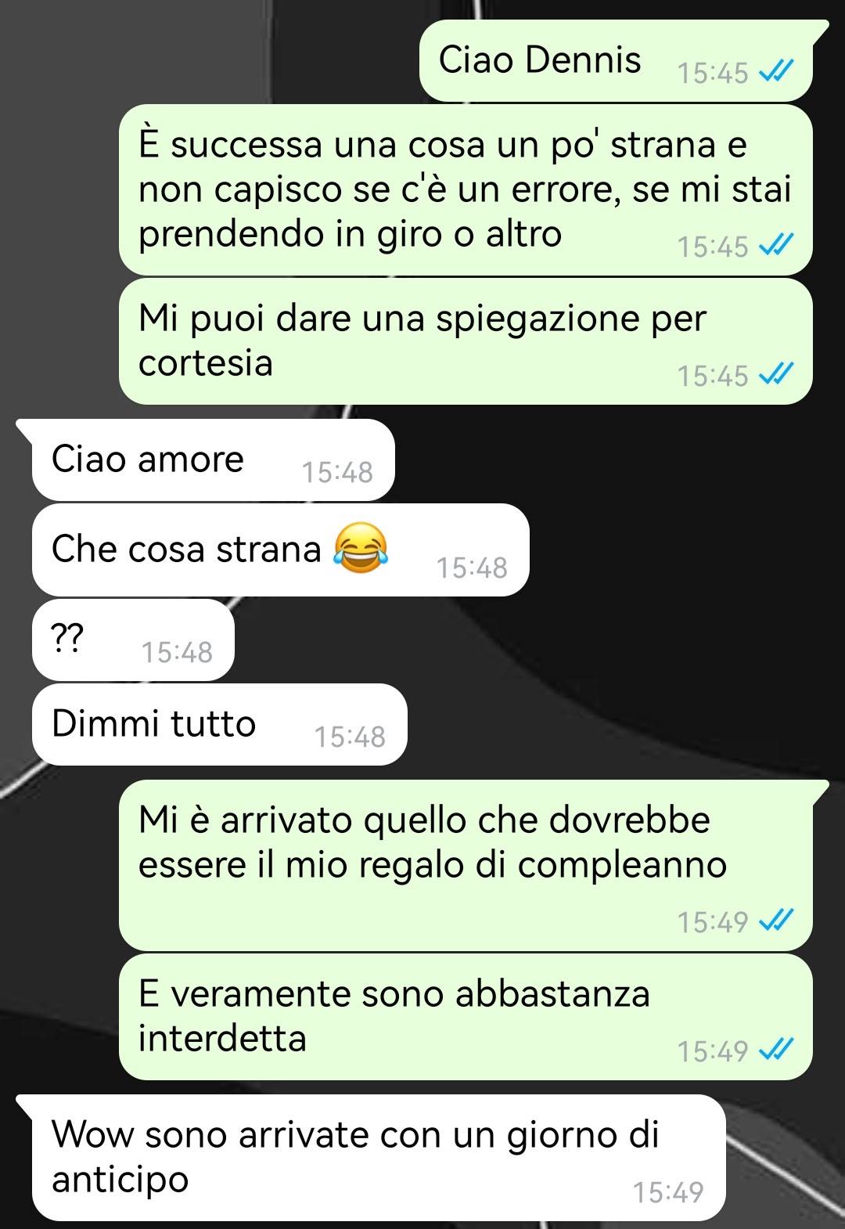Select the "Wow sono arrivate con un giorno" message
This screenshot has height=1229, width=845.
click(x=372, y=1158)
